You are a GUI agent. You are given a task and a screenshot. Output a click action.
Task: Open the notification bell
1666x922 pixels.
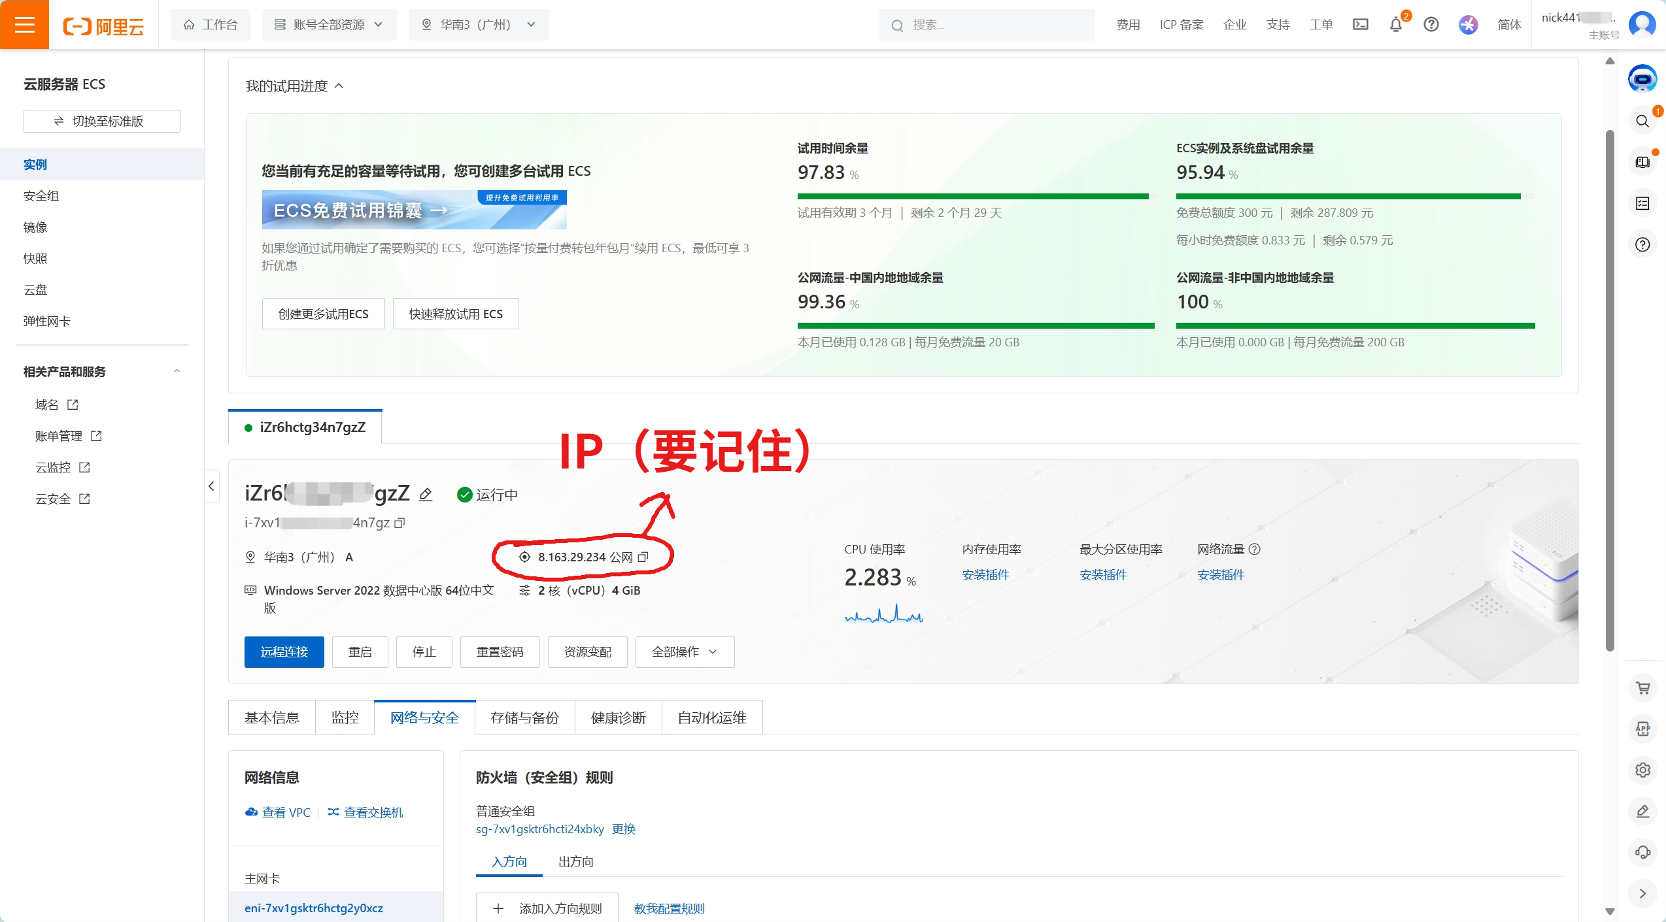1396,25
